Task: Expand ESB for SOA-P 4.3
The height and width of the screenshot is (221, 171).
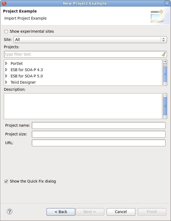Action: point(6,70)
